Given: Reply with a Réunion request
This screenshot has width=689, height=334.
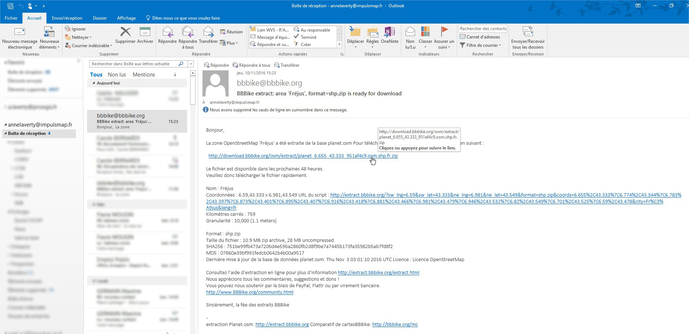Looking at the screenshot, I should [x=231, y=32].
